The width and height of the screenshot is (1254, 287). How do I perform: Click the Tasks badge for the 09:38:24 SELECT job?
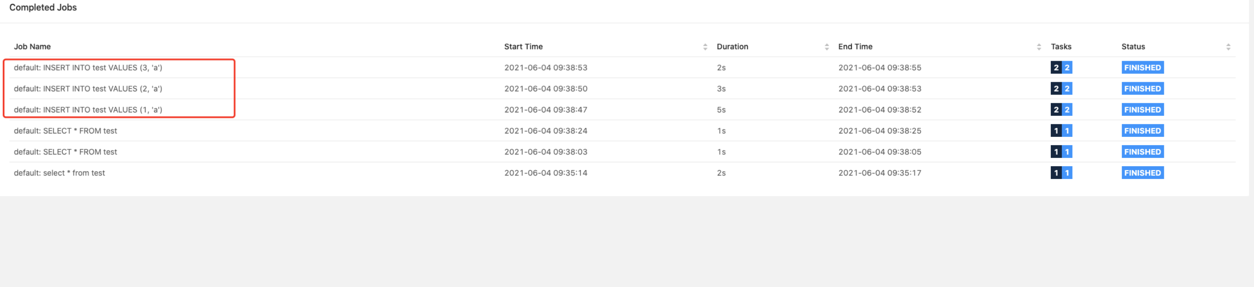pos(1061,131)
